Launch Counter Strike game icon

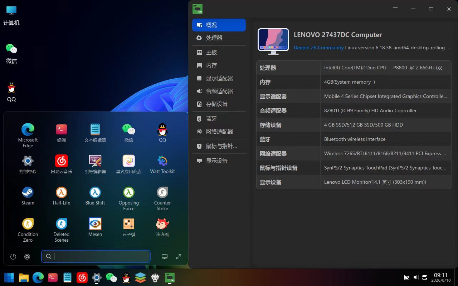(x=162, y=198)
